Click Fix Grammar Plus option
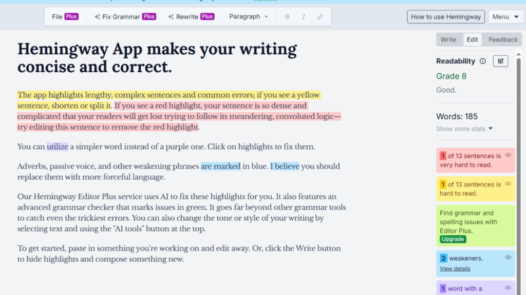Screen dimensions: 526x295 125,17
